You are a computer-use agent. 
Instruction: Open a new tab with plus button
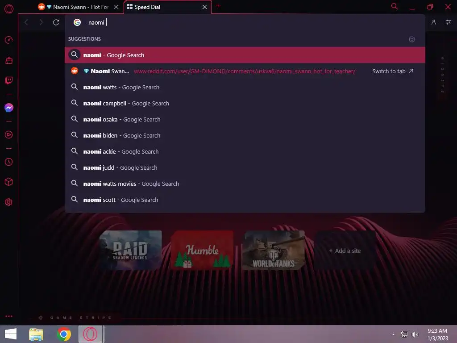point(218,6)
